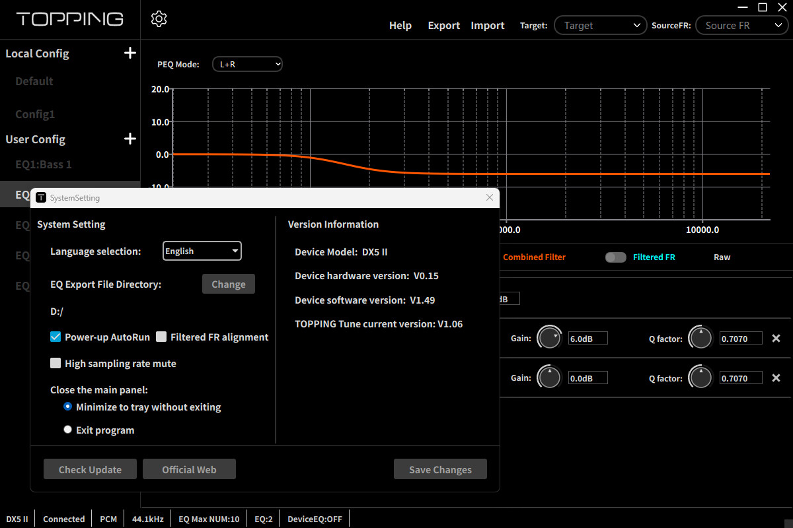Click the 6.0dB gain input field
The height and width of the screenshot is (528, 793).
[x=588, y=339]
